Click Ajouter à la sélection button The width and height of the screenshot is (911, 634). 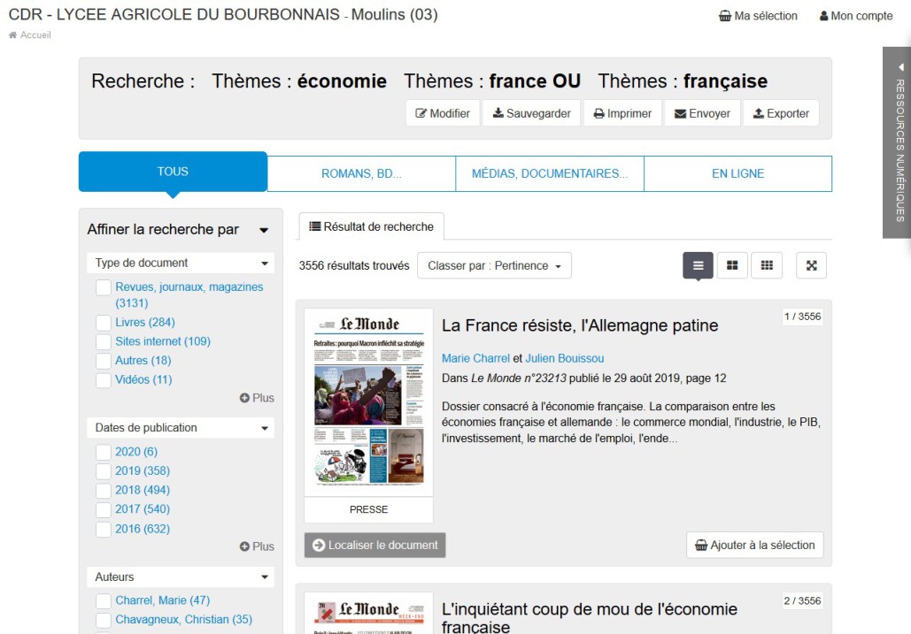click(754, 546)
